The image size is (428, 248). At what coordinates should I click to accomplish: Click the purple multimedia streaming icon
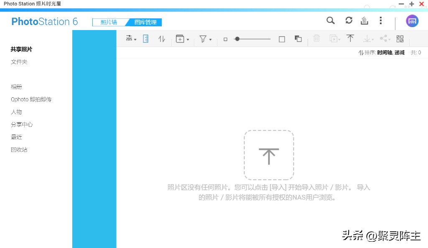click(x=412, y=21)
